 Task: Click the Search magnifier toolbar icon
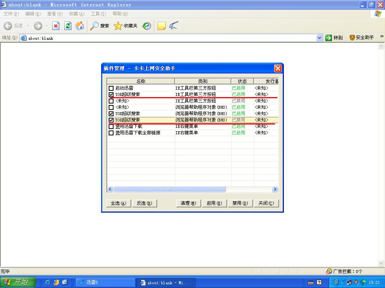point(94,26)
